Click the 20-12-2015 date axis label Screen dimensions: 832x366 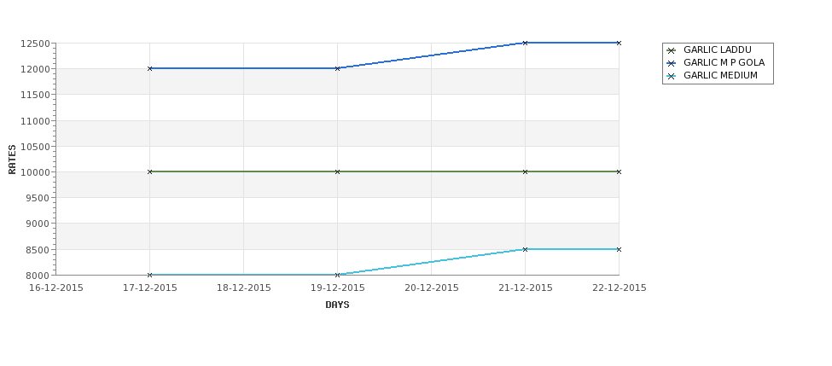pos(432,288)
